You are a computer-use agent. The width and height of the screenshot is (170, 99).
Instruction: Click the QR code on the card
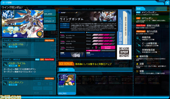coord(124,52)
